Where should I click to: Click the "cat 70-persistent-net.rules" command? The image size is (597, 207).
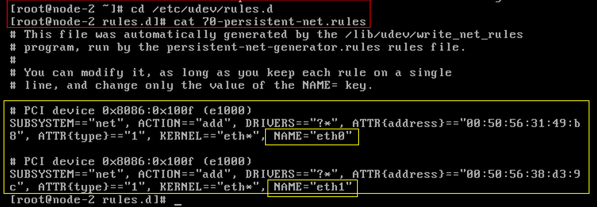click(x=270, y=21)
